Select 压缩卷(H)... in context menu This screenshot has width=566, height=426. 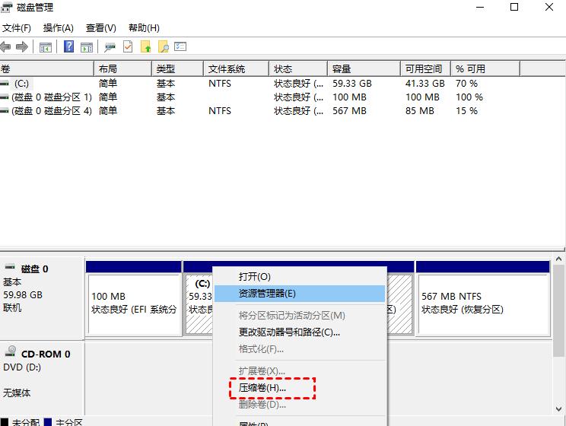300,388
